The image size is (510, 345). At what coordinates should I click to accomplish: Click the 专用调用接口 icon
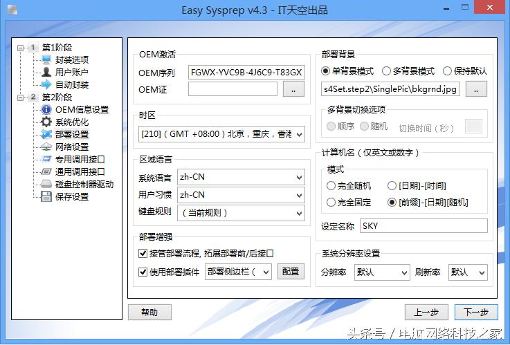coord(46,159)
